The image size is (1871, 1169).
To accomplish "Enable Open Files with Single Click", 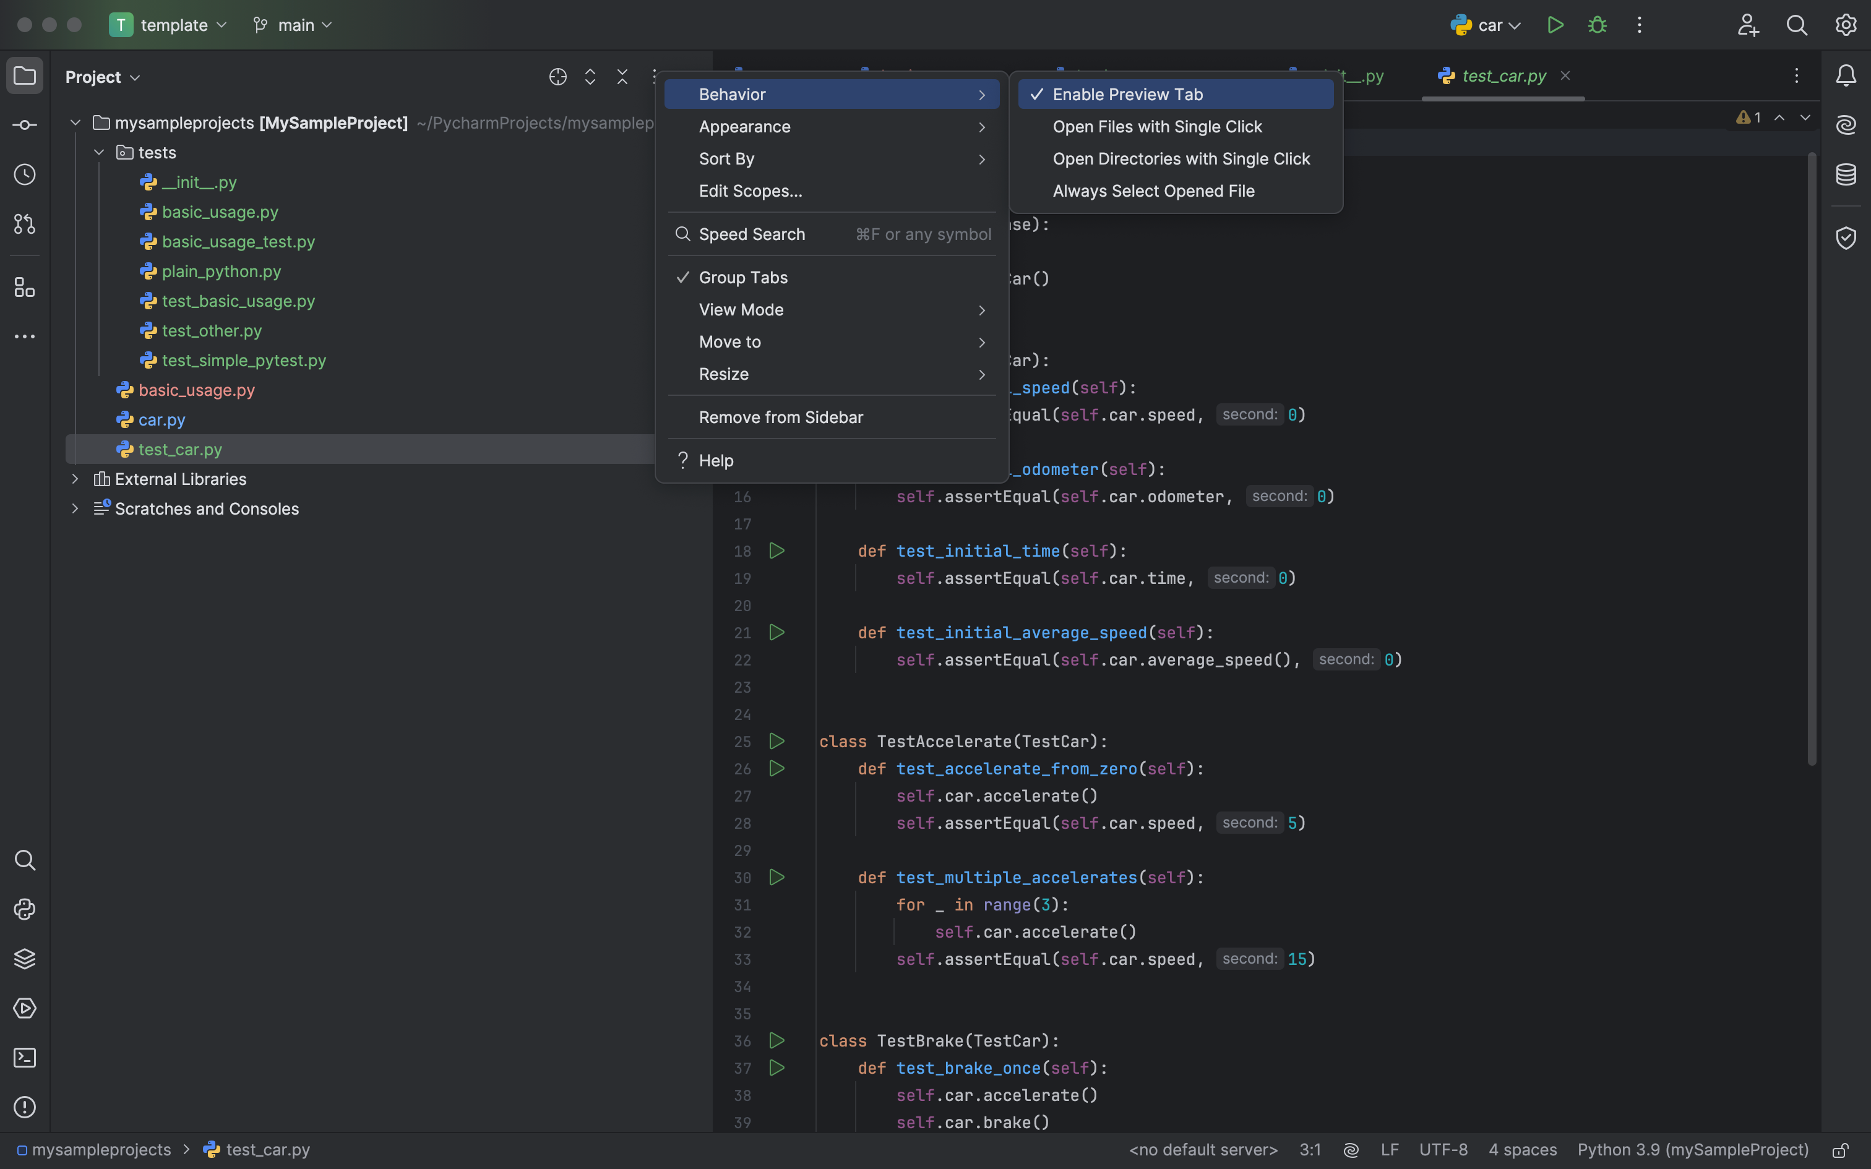I will (x=1156, y=127).
